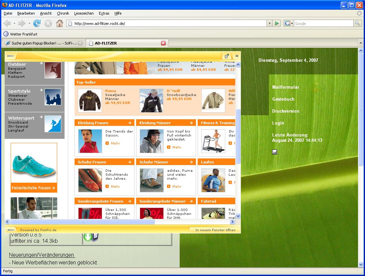Click the Reload page icon

[37, 23]
